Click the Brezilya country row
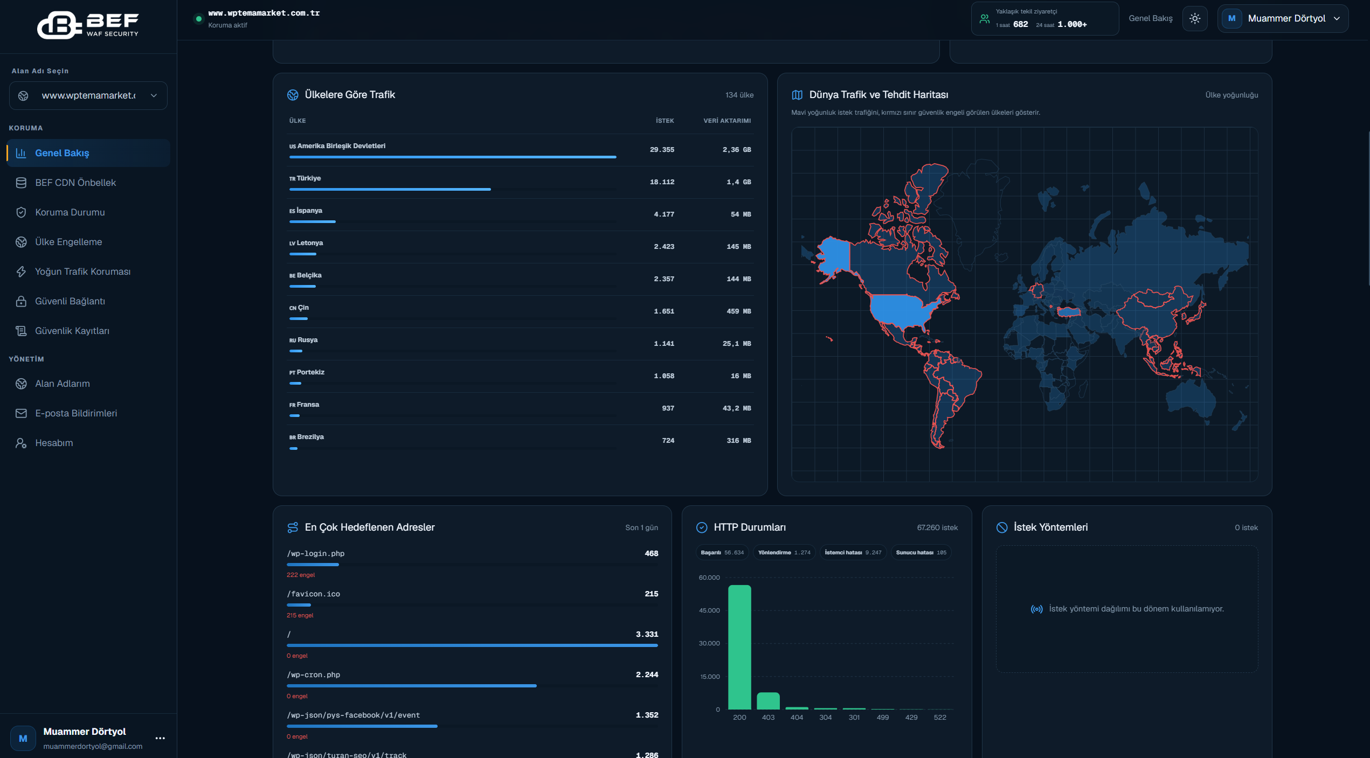The width and height of the screenshot is (1370, 758). (x=520, y=441)
